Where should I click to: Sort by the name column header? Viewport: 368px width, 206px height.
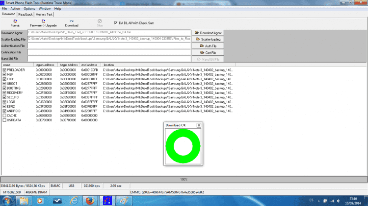click(18, 65)
